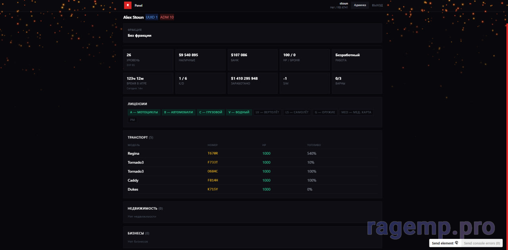
Task: Click the red Panel logo icon
Action: click(x=128, y=6)
